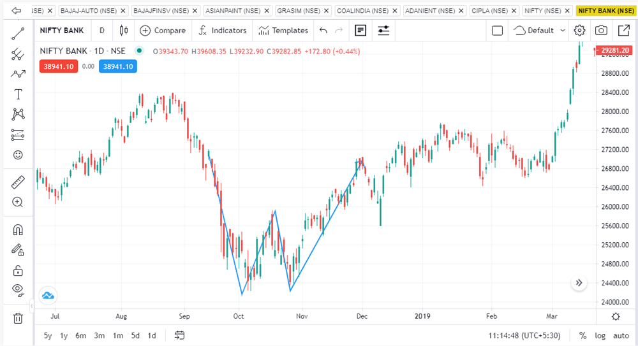Open the notes/object list icon

click(360, 31)
